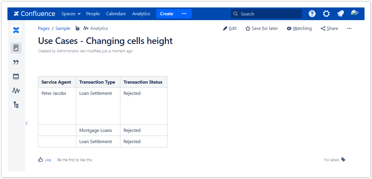Open the notifications bell icon
Image resolution: width=372 pixels, height=179 pixels.
pyautogui.click(x=340, y=14)
